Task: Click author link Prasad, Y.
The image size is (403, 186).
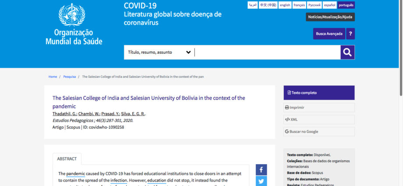Action: click(110, 114)
